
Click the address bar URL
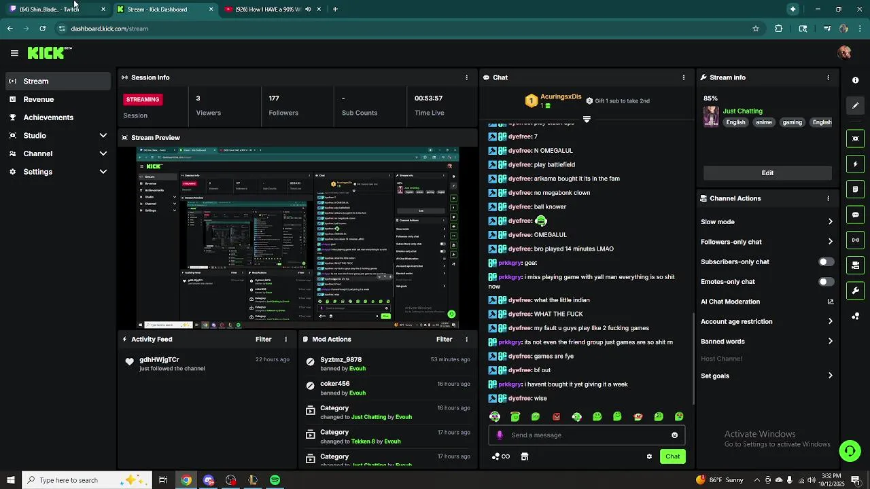tap(109, 29)
